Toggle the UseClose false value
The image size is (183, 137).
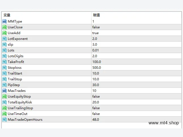click(136, 27)
